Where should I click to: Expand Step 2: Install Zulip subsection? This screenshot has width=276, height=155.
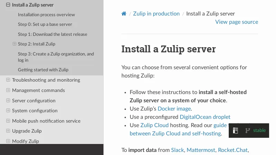pyautogui.click(x=14, y=44)
